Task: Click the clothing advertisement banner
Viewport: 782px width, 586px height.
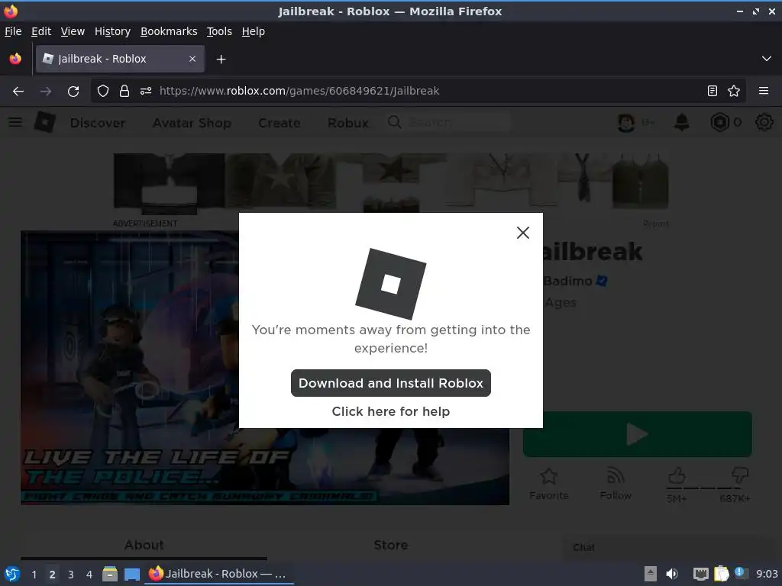Action: (391, 182)
